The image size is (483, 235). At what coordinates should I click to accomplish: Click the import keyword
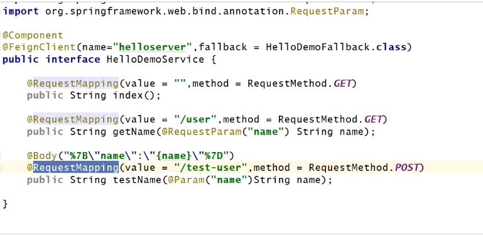[x=21, y=11]
